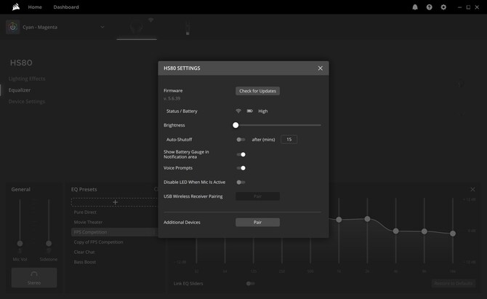Click the 16k EQ band slider handle
This screenshot has height=299, width=487.
click(x=453, y=234)
